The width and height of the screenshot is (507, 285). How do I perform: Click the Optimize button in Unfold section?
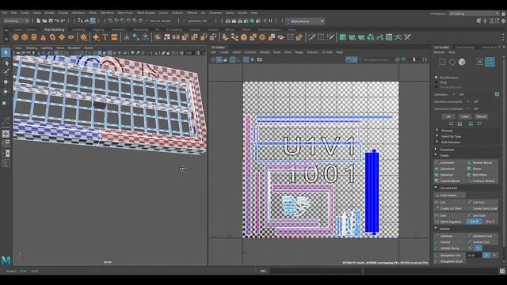(450, 236)
